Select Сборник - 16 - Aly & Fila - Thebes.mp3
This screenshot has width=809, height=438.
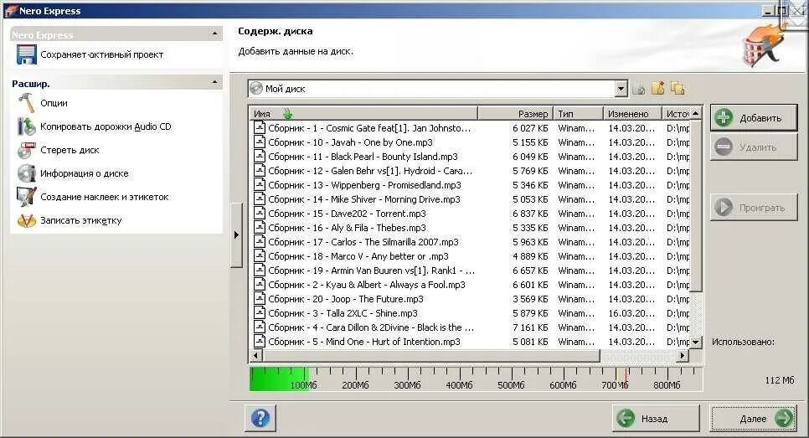coord(347,228)
